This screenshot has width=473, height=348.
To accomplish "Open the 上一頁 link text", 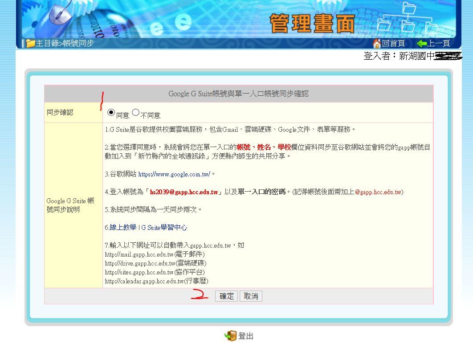I will point(438,44).
